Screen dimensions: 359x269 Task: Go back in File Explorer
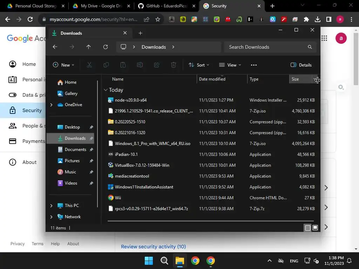tap(55, 47)
